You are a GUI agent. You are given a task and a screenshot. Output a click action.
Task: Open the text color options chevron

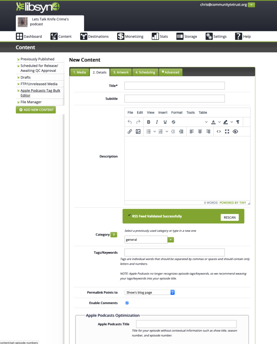[219, 122]
